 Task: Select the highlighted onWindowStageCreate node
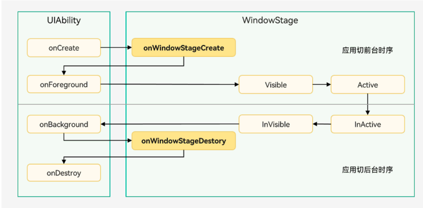point(184,48)
